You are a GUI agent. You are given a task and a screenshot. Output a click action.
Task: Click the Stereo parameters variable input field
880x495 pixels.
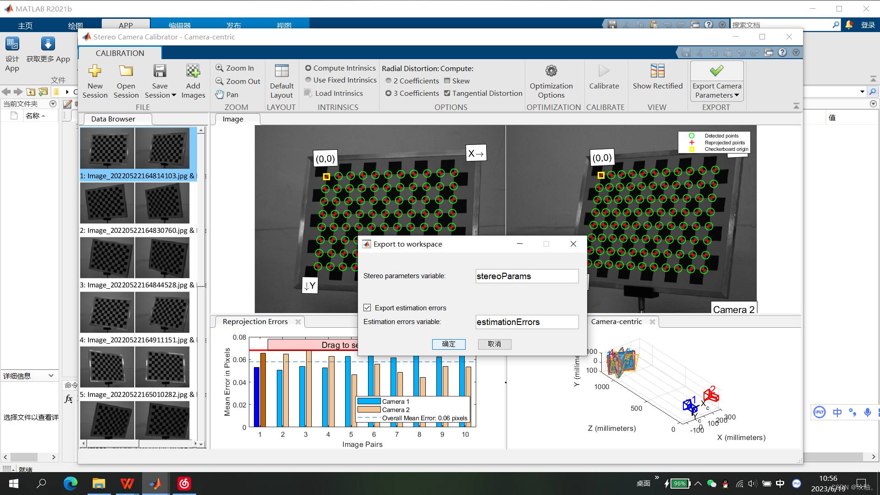527,276
